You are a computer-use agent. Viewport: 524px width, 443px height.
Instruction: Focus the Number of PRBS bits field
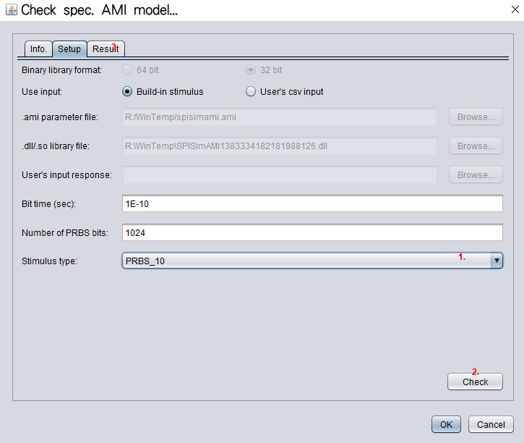tap(312, 233)
